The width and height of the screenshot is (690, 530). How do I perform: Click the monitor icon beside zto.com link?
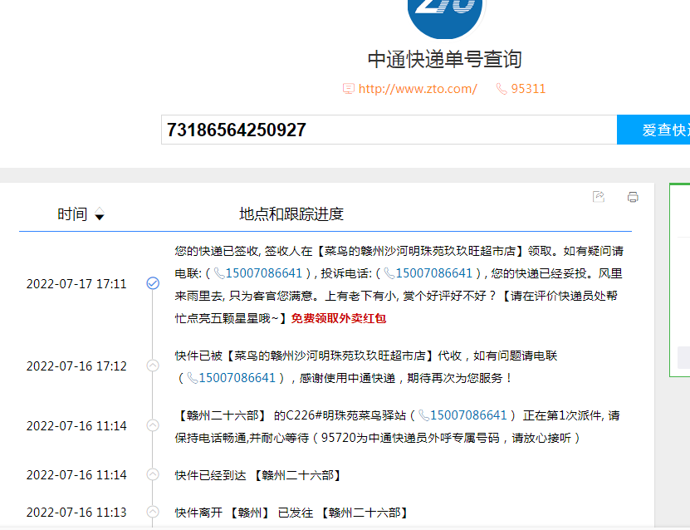click(349, 89)
